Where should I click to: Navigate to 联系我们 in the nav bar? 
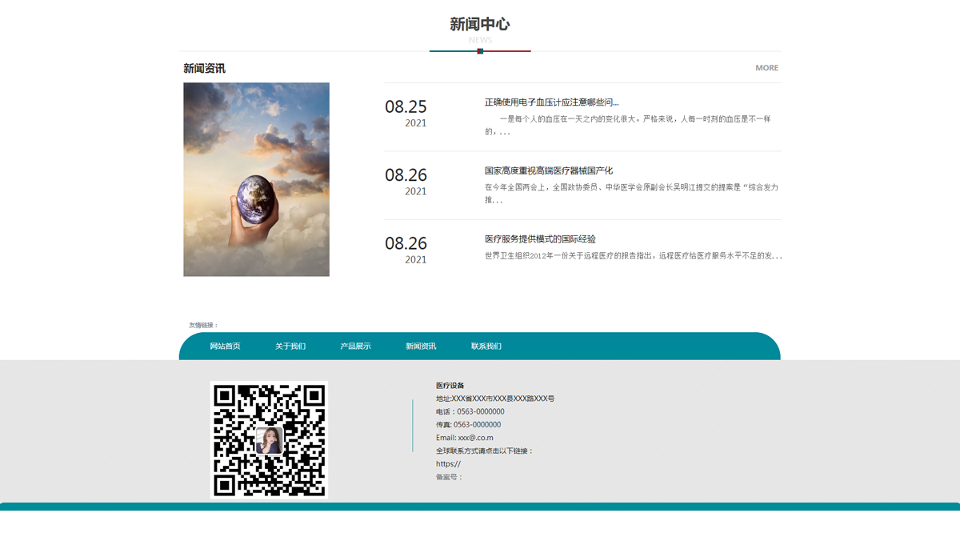point(486,347)
